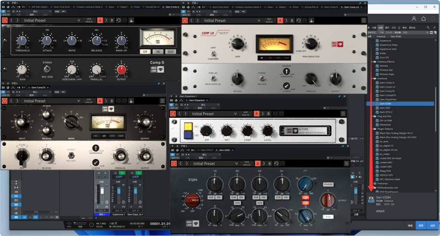Screen dimensions: 440x236
Task: Toggle power button in Gem Dopamine plugin
Action: [x=173, y=114]
